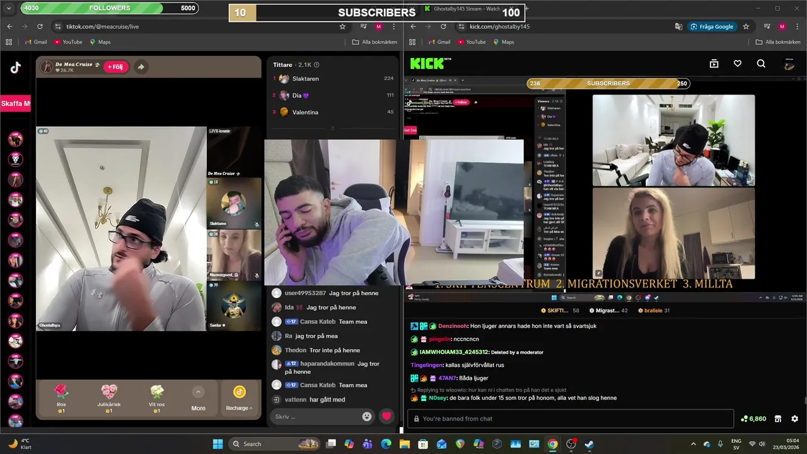Bookmark the kick.com page with star
This screenshot has width=807, height=454.
(x=746, y=26)
